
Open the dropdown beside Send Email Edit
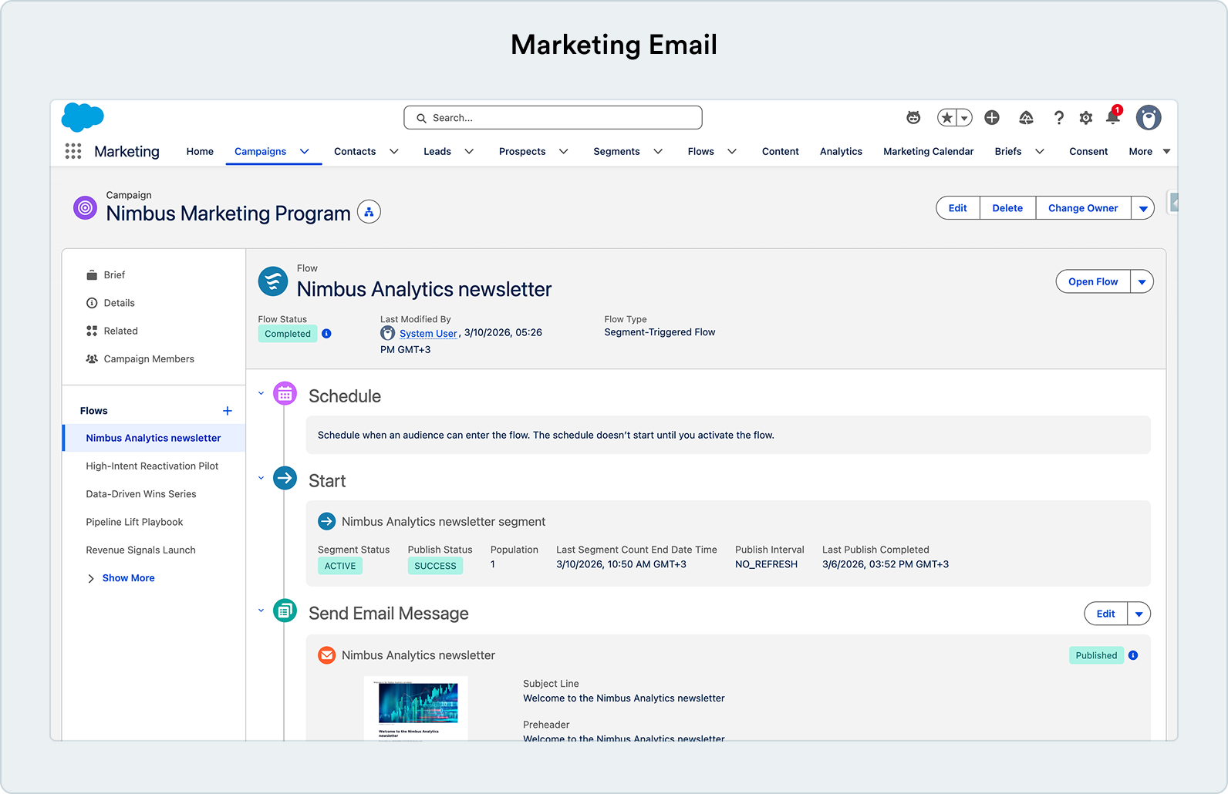1139,614
